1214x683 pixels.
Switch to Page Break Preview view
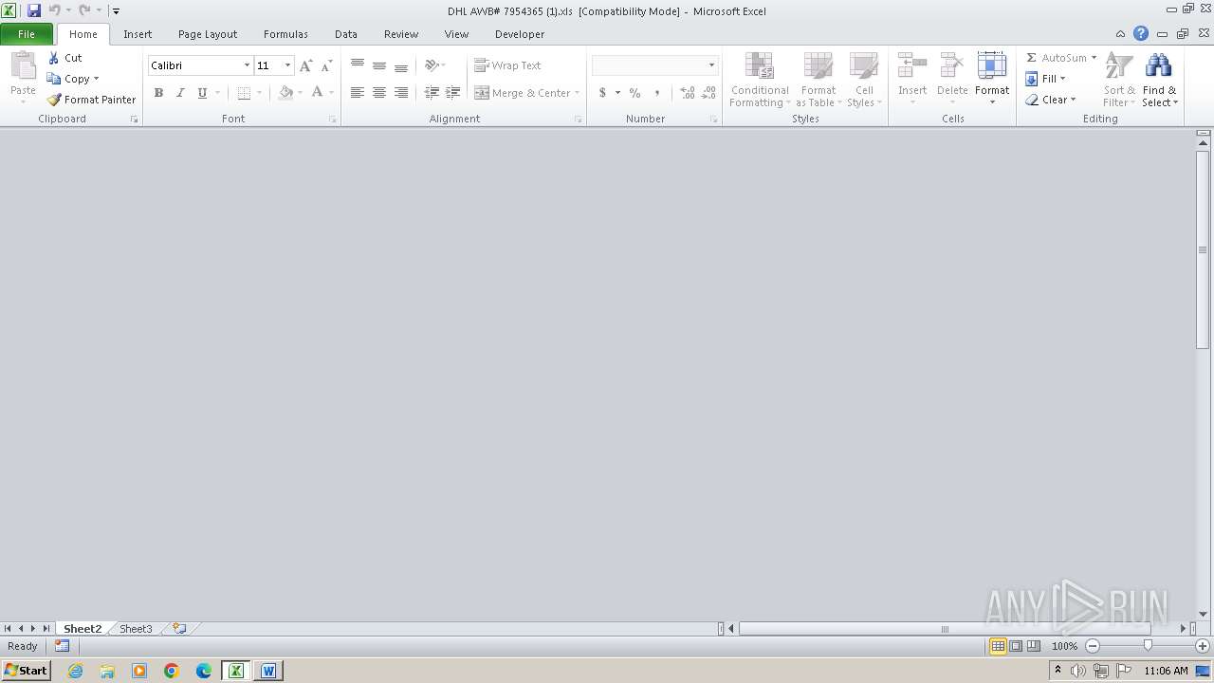click(1034, 646)
